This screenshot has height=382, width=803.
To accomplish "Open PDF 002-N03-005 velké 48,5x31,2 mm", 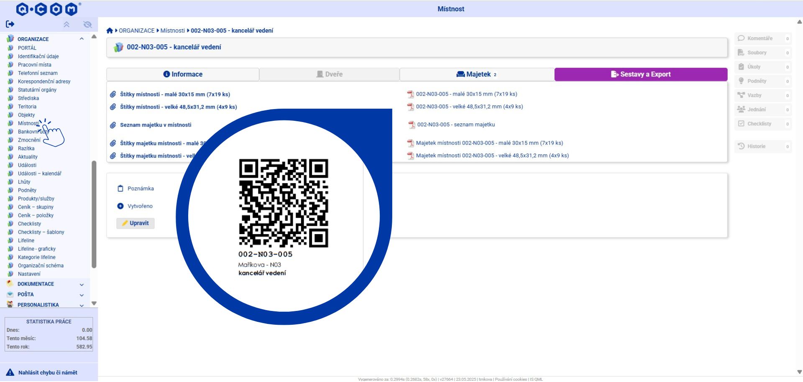I will [x=469, y=107].
